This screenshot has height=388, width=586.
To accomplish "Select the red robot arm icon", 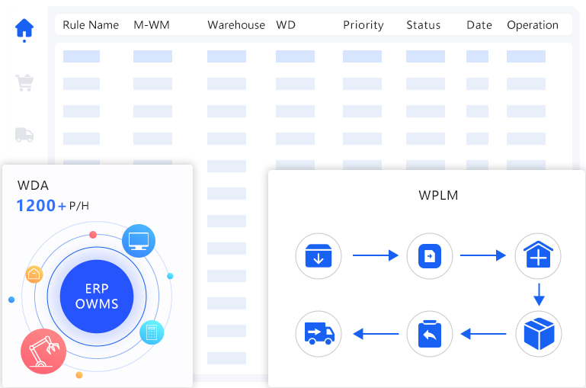I will click(x=43, y=351).
